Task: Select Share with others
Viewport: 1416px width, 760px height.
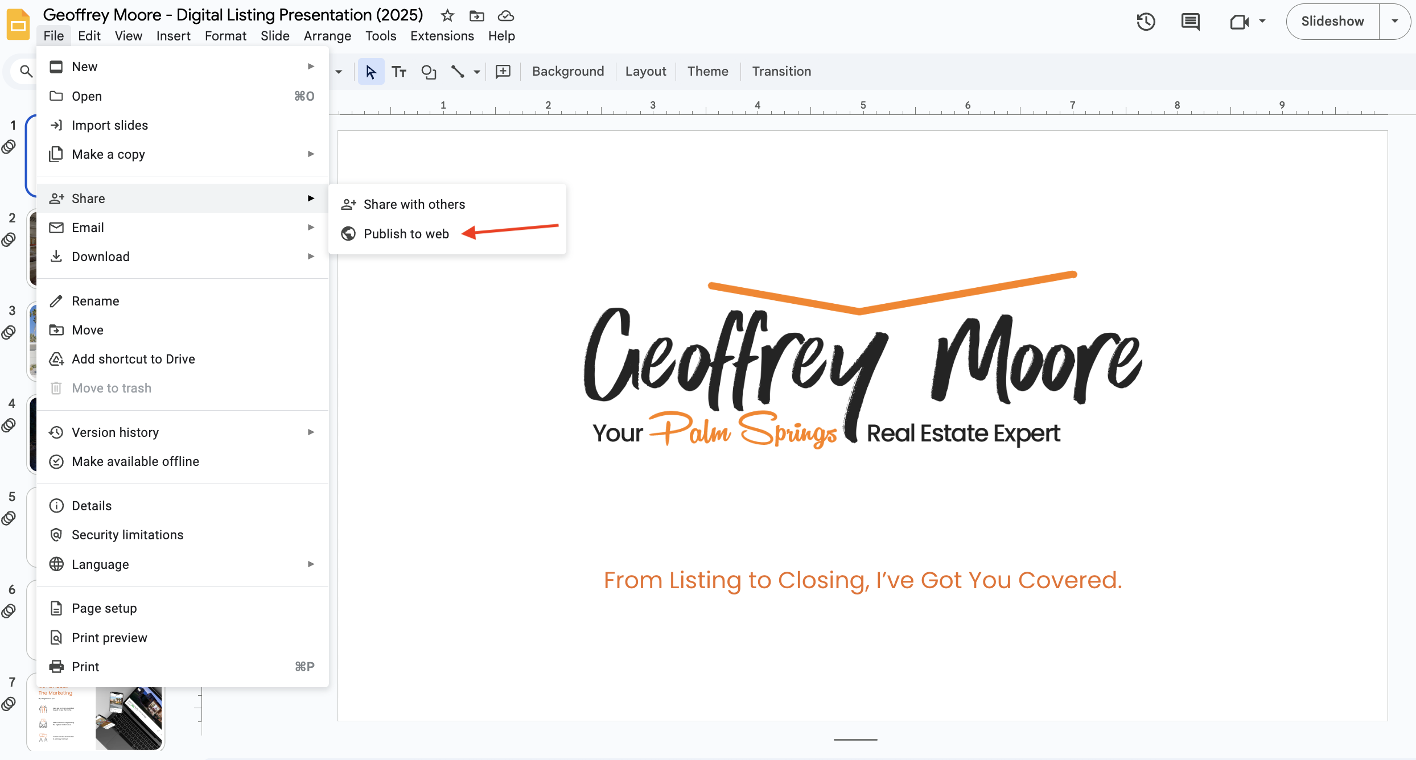Action: [414, 204]
